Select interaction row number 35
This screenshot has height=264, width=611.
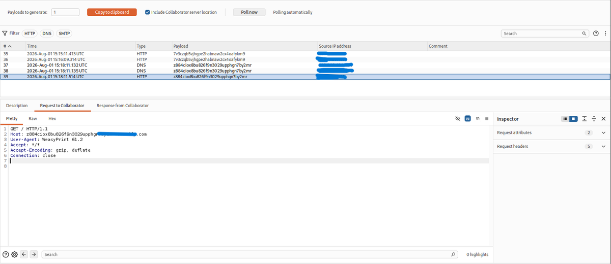305,53
